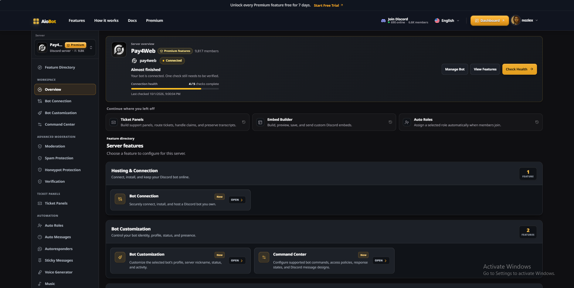This screenshot has width=574, height=288.
Task: Click the Premium features badge
Action: click(175, 51)
